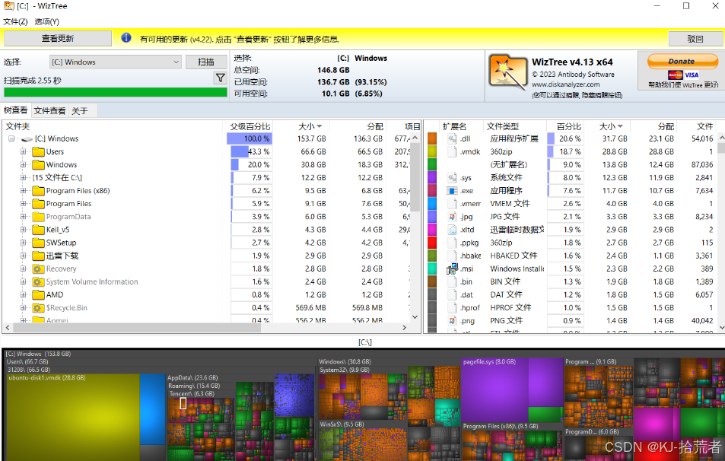The height and width of the screenshot is (461, 725).
Task: Click the yellow .vmdk color swatch
Action: pos(432,151)
